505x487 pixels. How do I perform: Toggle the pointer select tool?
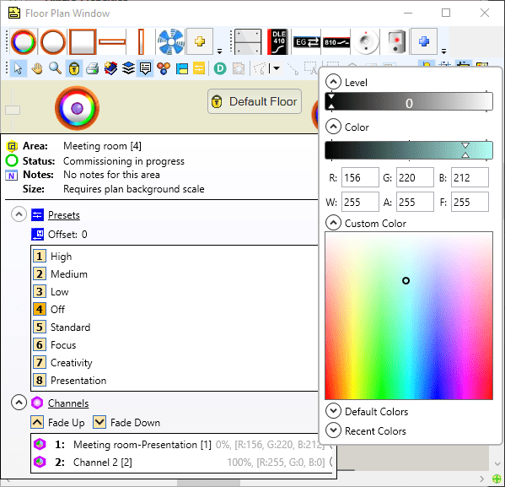[18, 68]
